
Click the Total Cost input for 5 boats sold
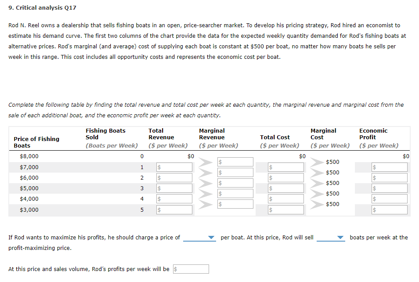coord(286,210)
